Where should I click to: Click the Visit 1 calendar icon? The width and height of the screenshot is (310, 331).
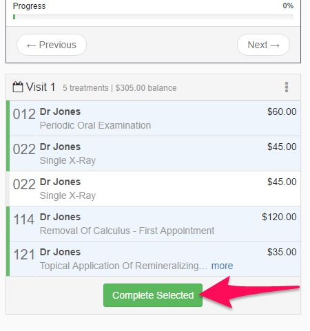pos(18,87)
